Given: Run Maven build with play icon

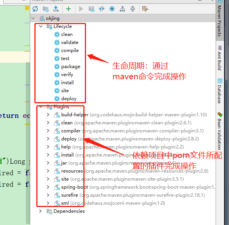Looking at the screenshot, I should pyautogui.click(x=81, y=9).
